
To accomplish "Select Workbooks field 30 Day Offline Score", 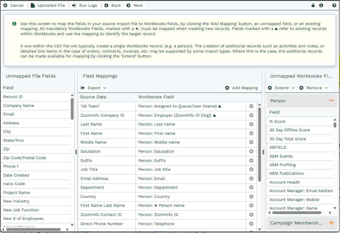I will pyautogui.click(x=300, y=130).
